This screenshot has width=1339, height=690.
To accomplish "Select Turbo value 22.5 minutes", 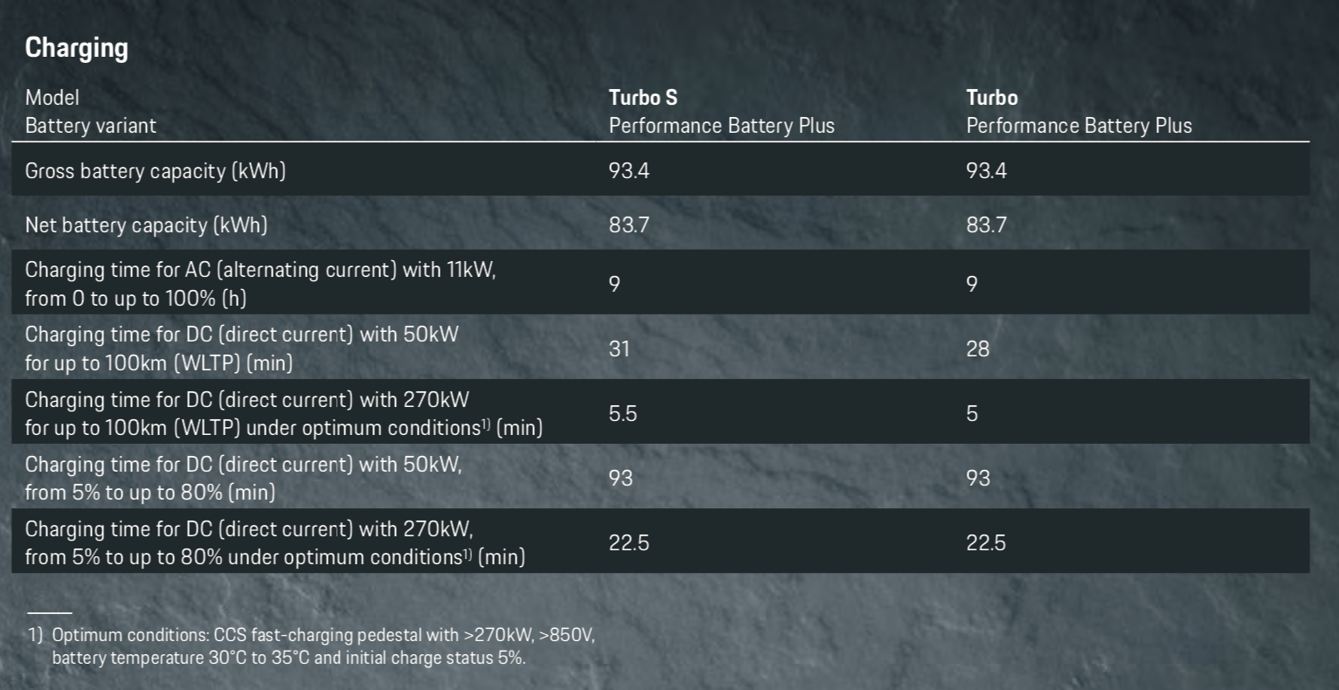I will tap(986, 542).
